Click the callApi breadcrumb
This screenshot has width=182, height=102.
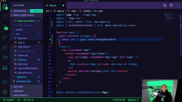(x=87, y=11)
